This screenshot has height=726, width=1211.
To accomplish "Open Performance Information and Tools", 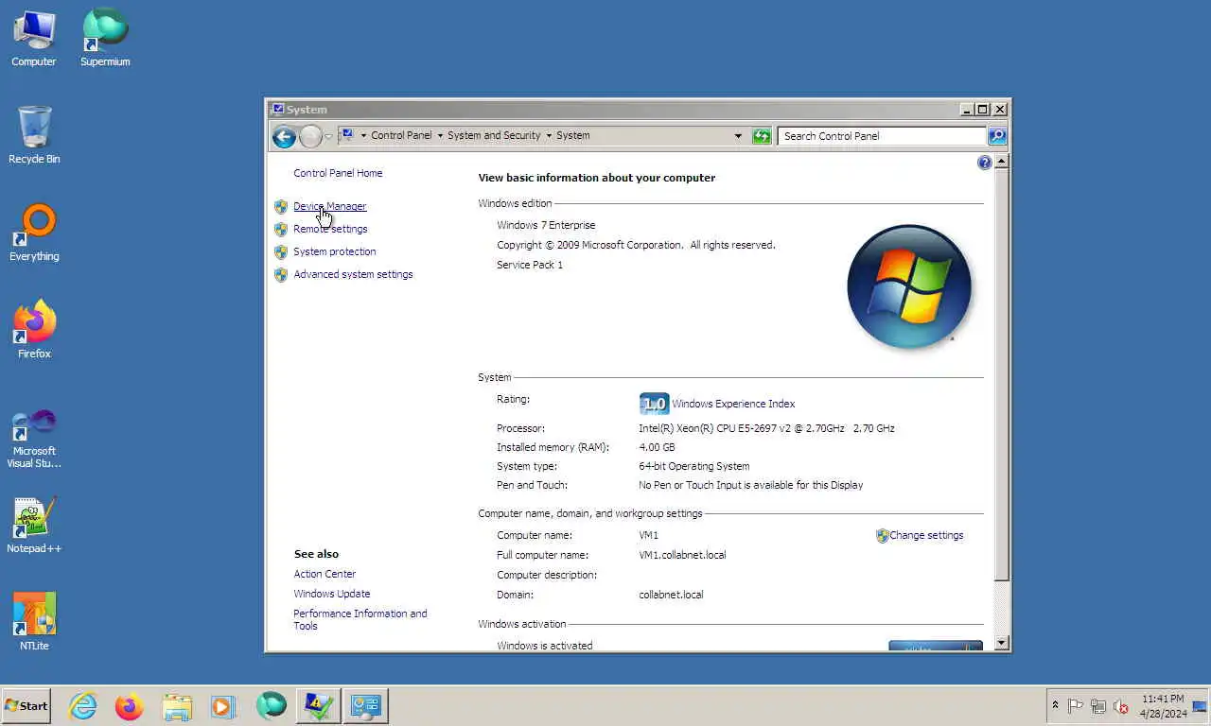I will (360, 619).
